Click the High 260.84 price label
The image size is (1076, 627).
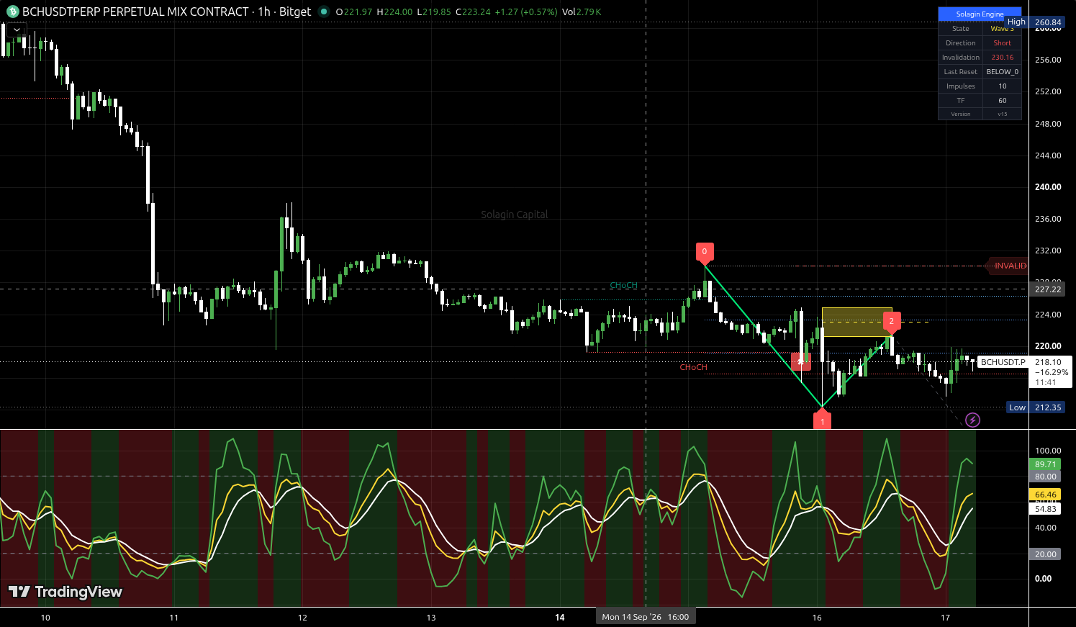pos(1035,22)
